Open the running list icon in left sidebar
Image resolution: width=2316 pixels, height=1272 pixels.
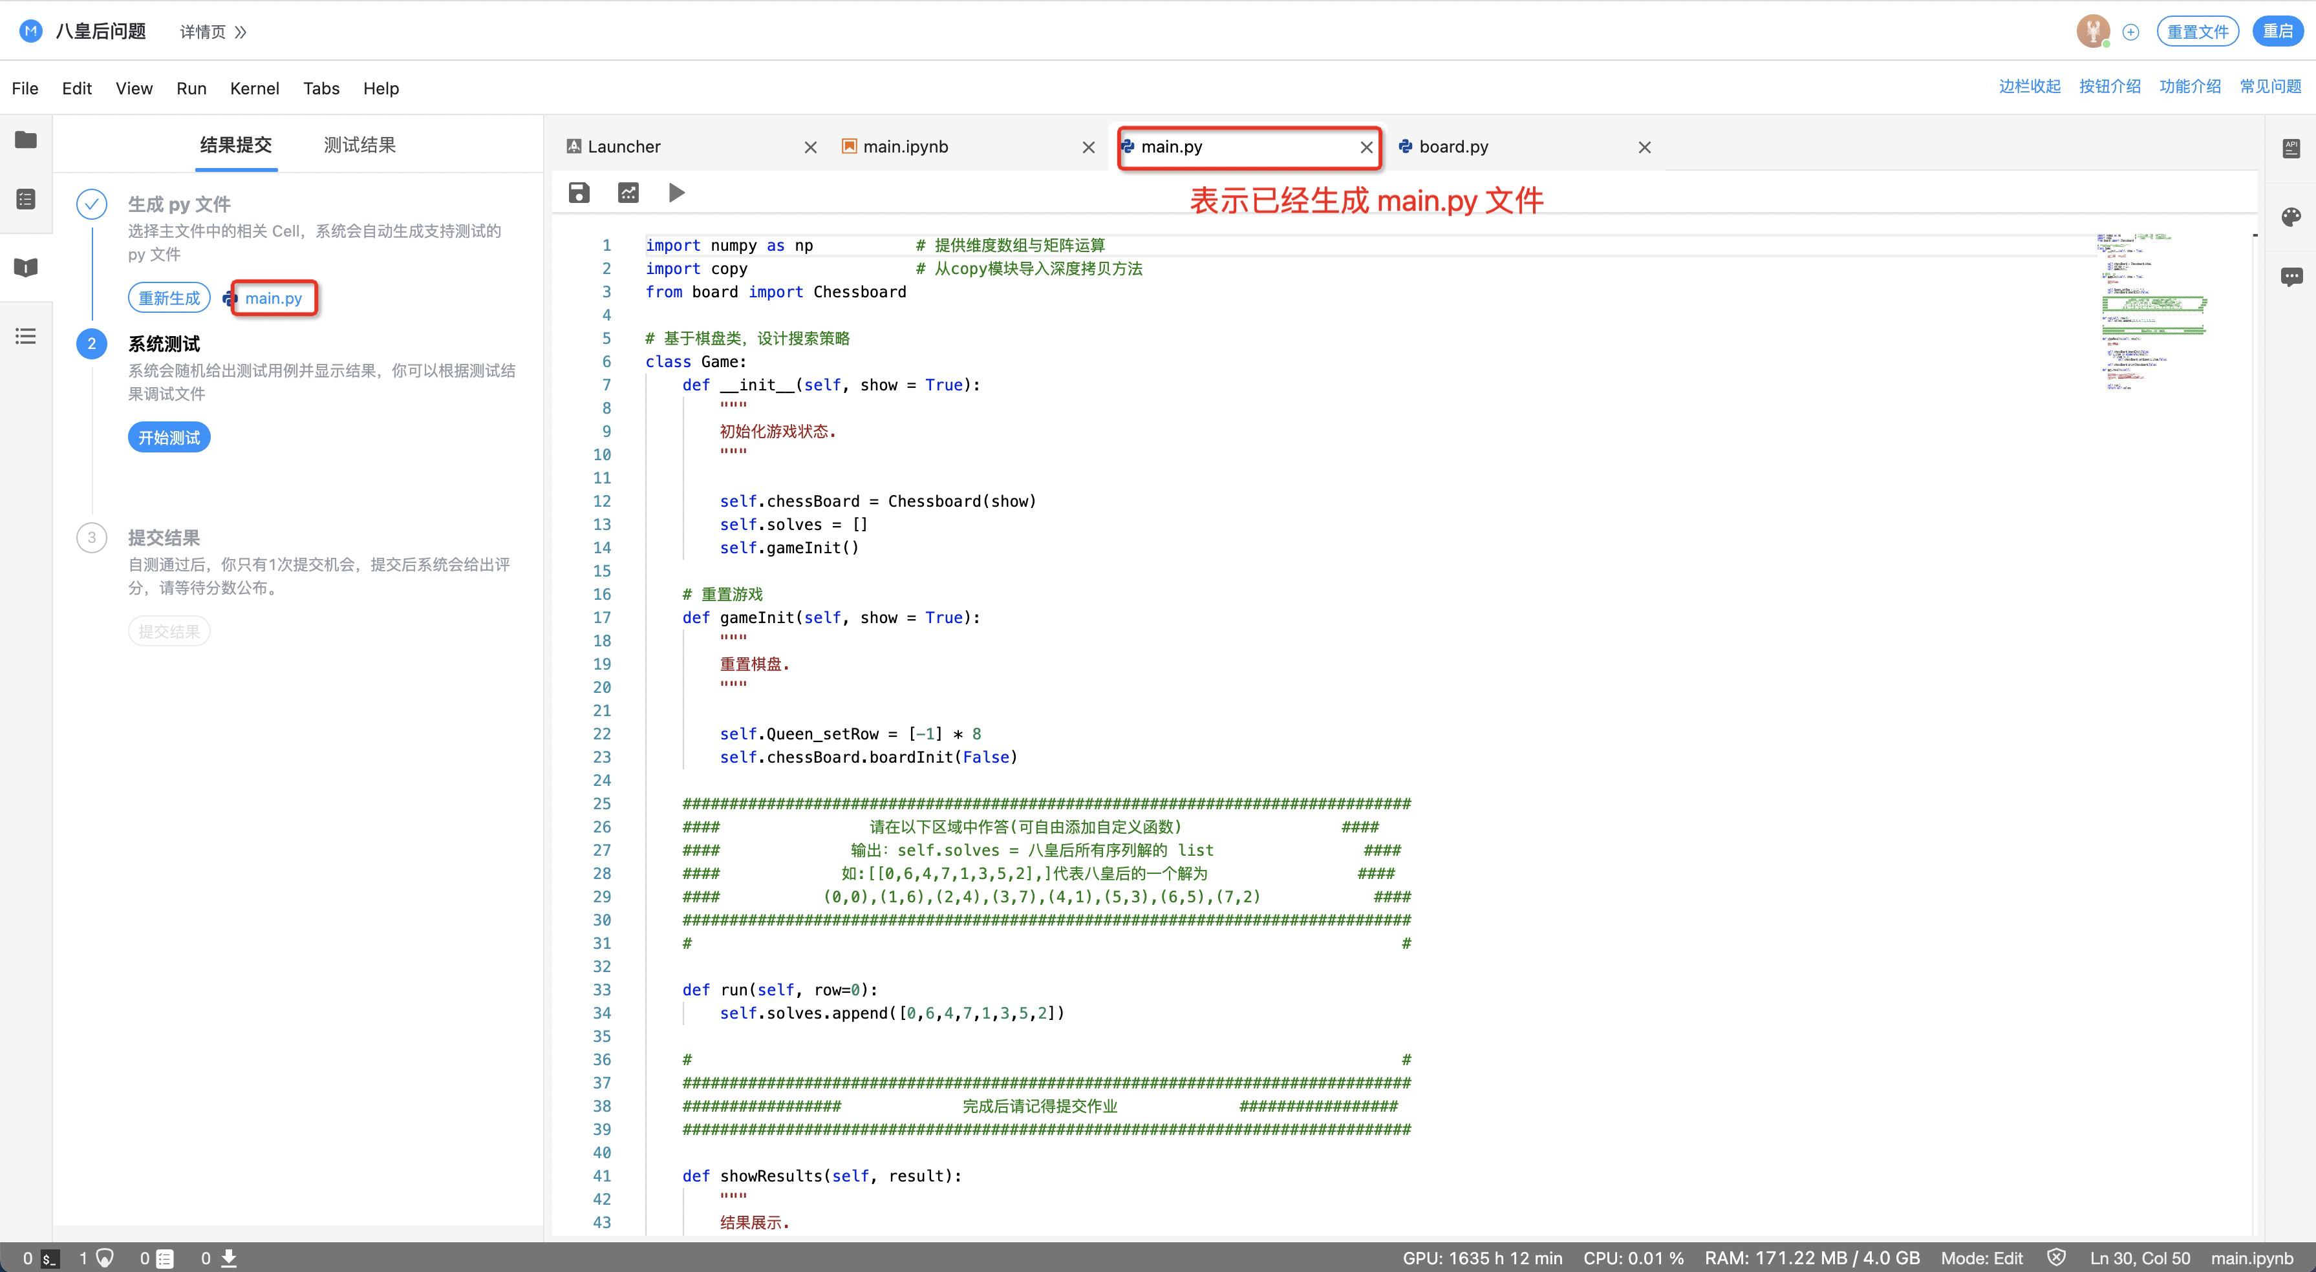(26, 198)
